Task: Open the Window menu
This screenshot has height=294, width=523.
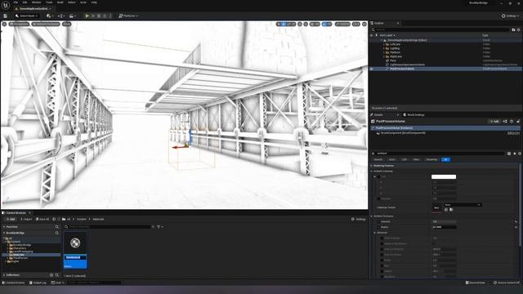Action: (x=36, y=2)
